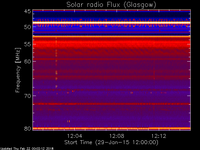The image size is (200, 150).
Task: Click the 12:12 time tick label
Action: click(x=159, y=136)
